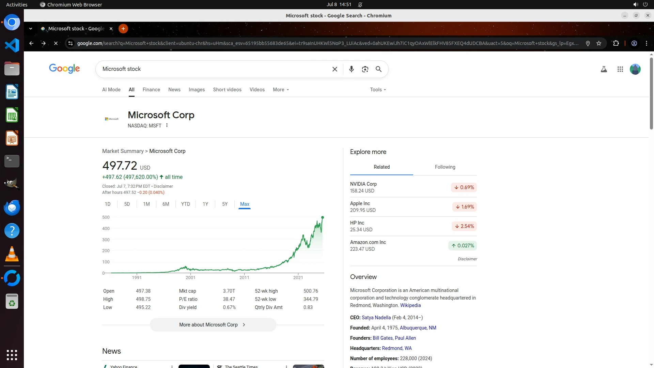The width and height of the screenshot is (654, 368).
Task: Open the Following tab in Explore more
Action: (x=445, y=167)
